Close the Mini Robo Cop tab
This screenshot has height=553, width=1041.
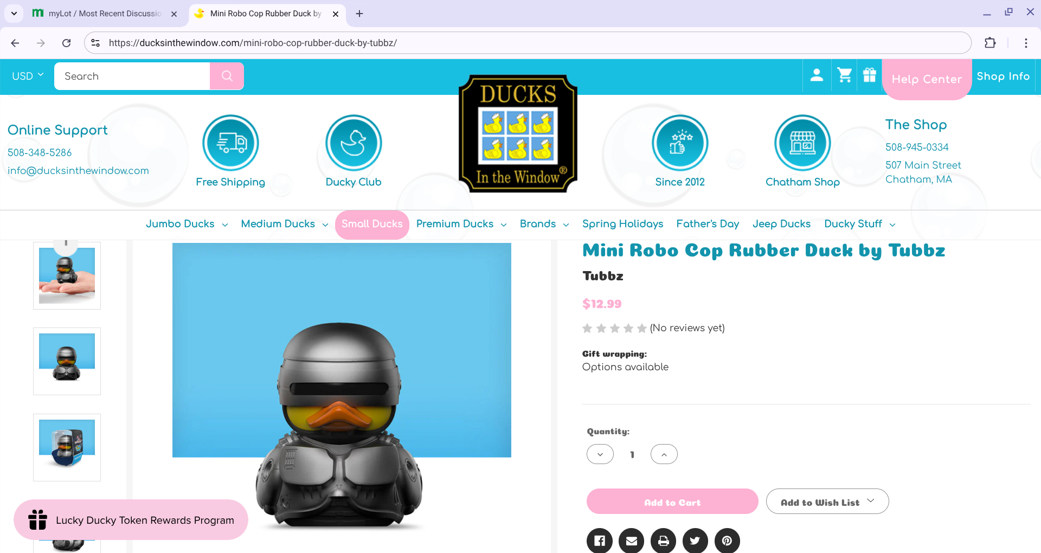click(336, 14)
